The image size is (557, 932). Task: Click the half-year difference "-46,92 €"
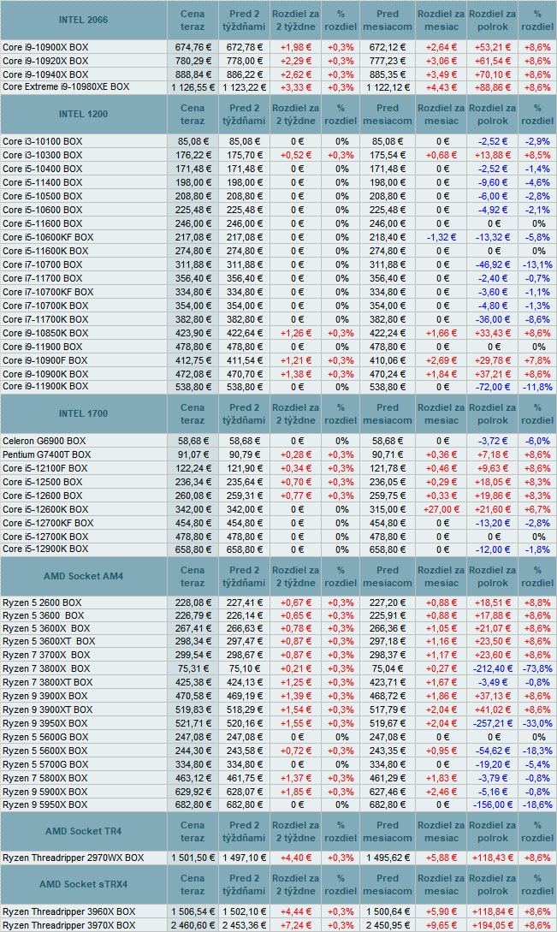pyautogui.click(x=493, y=264)
